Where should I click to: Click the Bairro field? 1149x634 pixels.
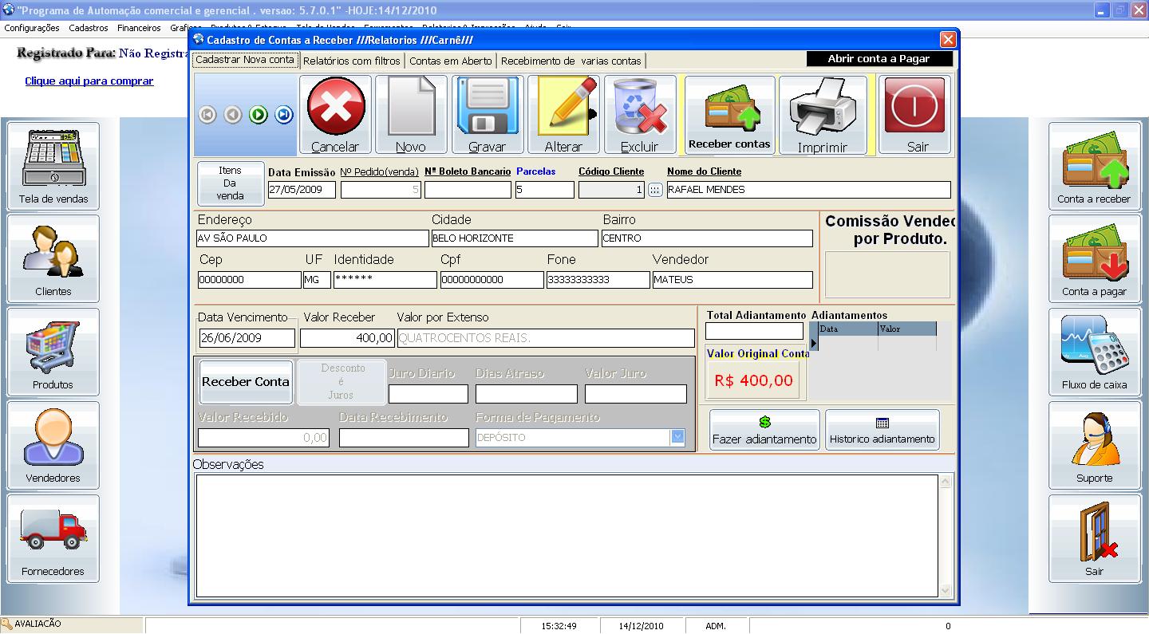tap(707, 238)
